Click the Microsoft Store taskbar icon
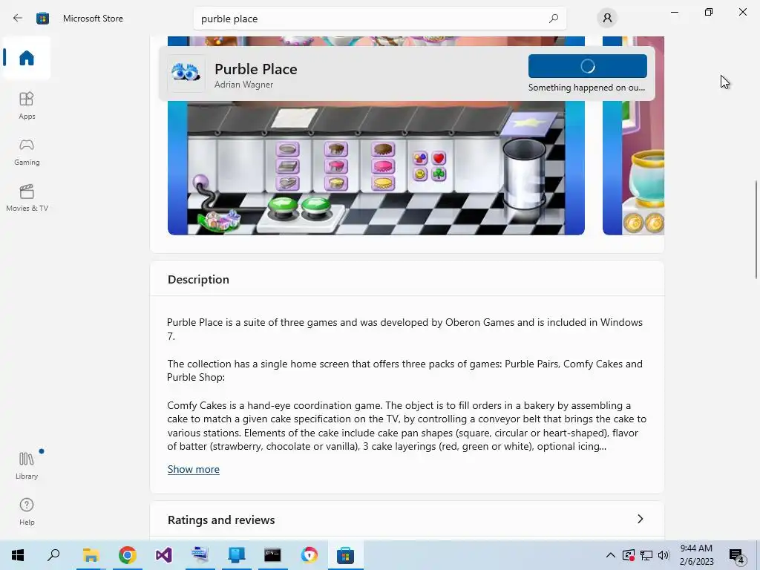 pyautogui.click(x=345, y=555)
